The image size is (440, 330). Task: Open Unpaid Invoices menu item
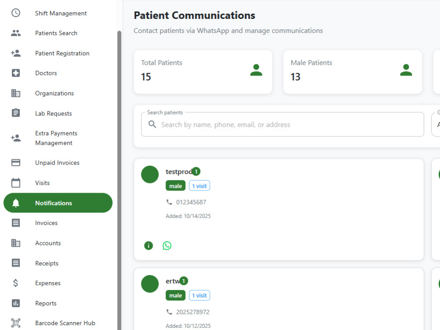pyautogui.click(x=58, y=163)
